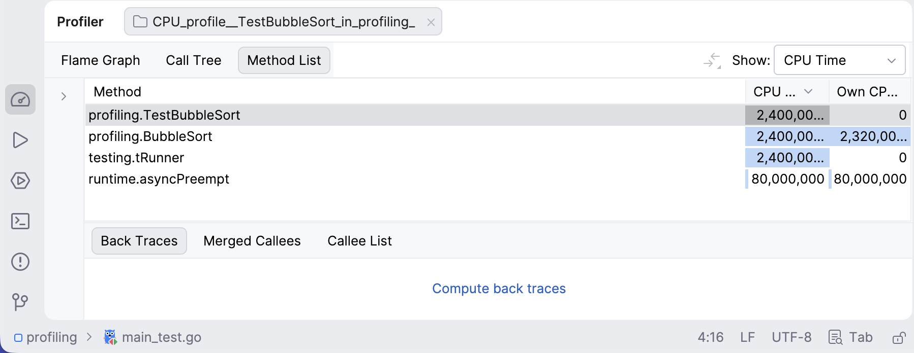Switch to the Call Tree tab
914x353 pixels.
(x=193, y=60)
